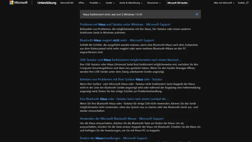Open Beheben von Problemen Surface-Maus result

click(x=121, y=79)
